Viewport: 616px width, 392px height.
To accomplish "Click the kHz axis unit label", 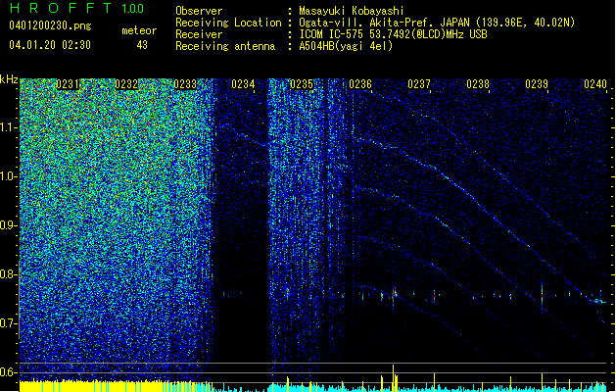I will [x=9, y=79].
